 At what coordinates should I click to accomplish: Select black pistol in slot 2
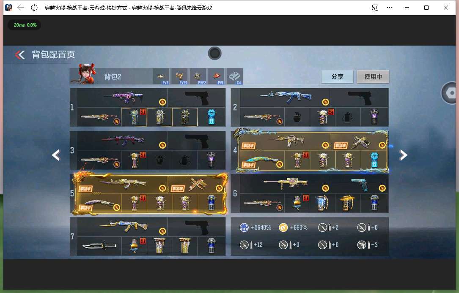(x=360, y=98)
